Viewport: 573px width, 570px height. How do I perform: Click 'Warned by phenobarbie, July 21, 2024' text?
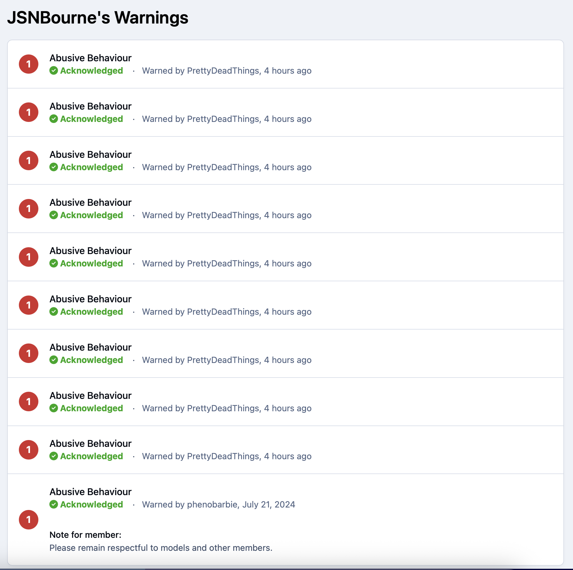pyautogui.click(x=218, y=504)
